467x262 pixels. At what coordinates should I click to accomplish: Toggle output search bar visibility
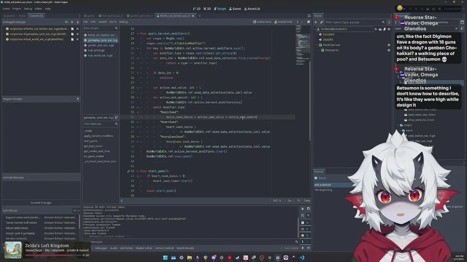coord(308,215)
